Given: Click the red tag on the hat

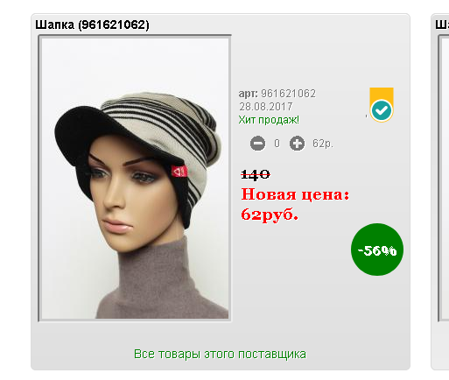Looking at the screenshot, I should pos(179,172).
